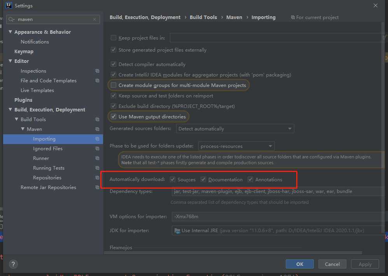Viewport: 388px width, 276px height.
Task: Open help with the question mark button
Action: 13,264
